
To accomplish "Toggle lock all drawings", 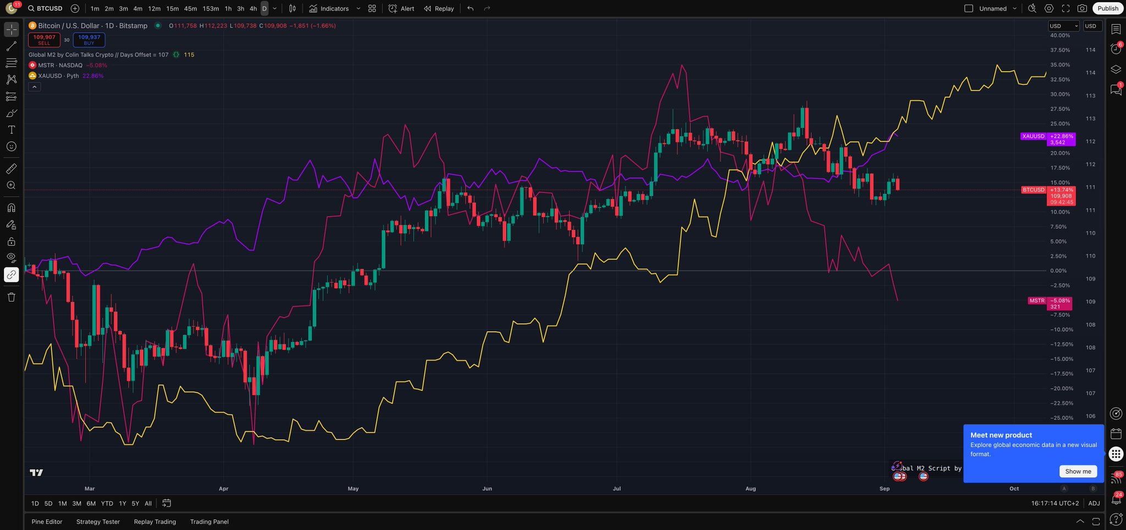I will [x=12, y=241].
